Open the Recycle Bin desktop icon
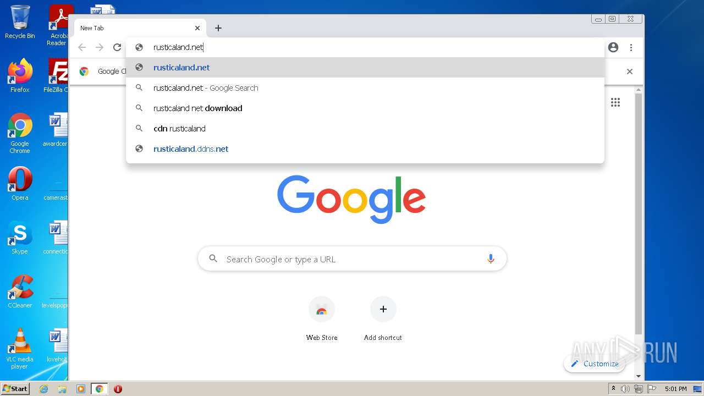The image size is (704, 396). pos(20,22)
